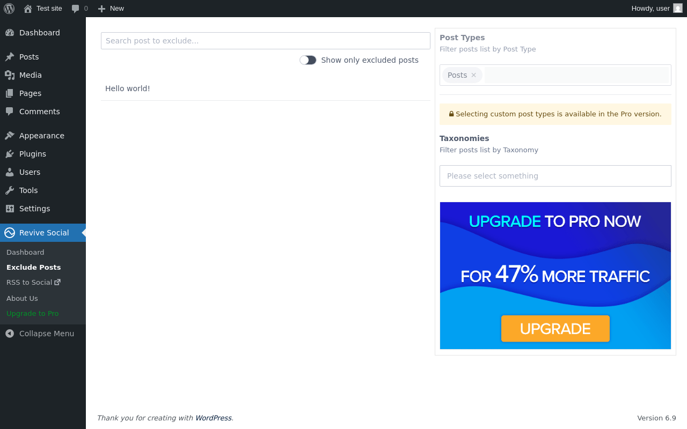Click the Search post to exclude field
Screen dimensions: 687x429
click(266, 41)
